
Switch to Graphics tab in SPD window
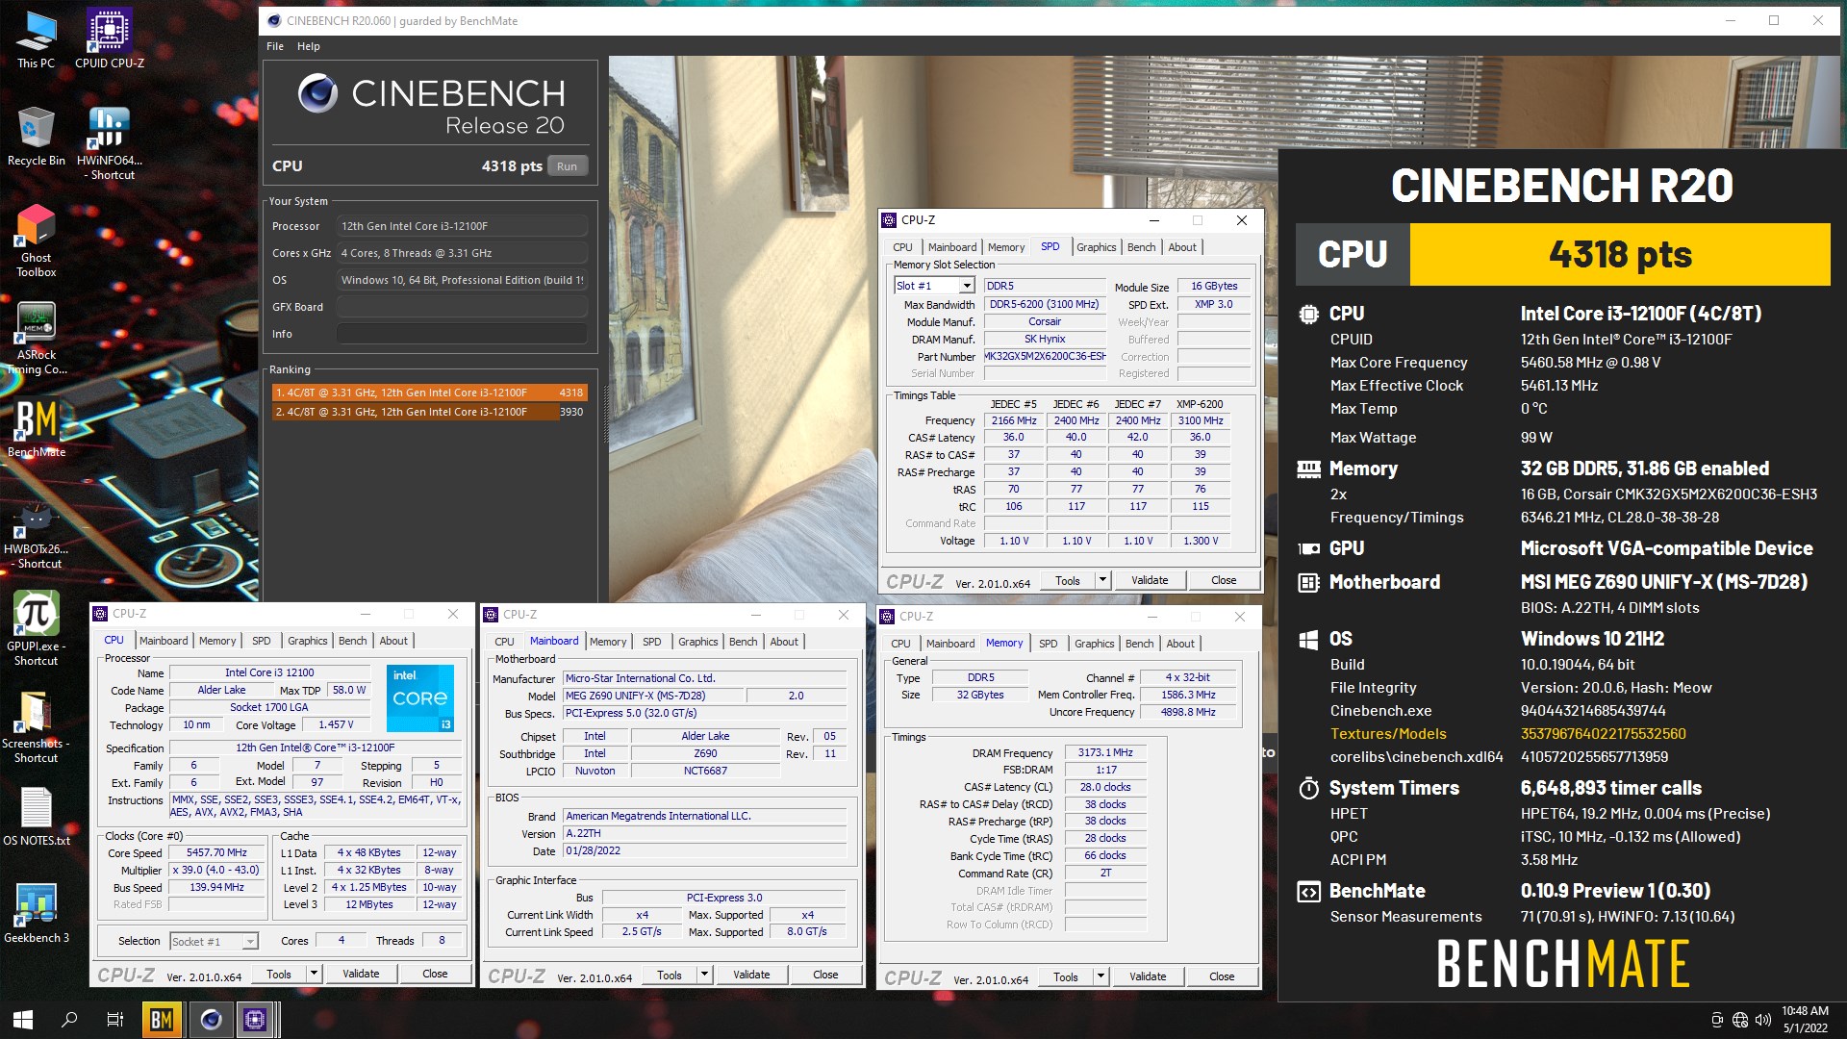tap(1096, 247)
